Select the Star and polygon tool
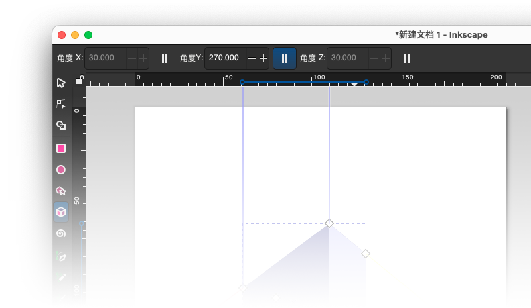 (x=61, y=191)
